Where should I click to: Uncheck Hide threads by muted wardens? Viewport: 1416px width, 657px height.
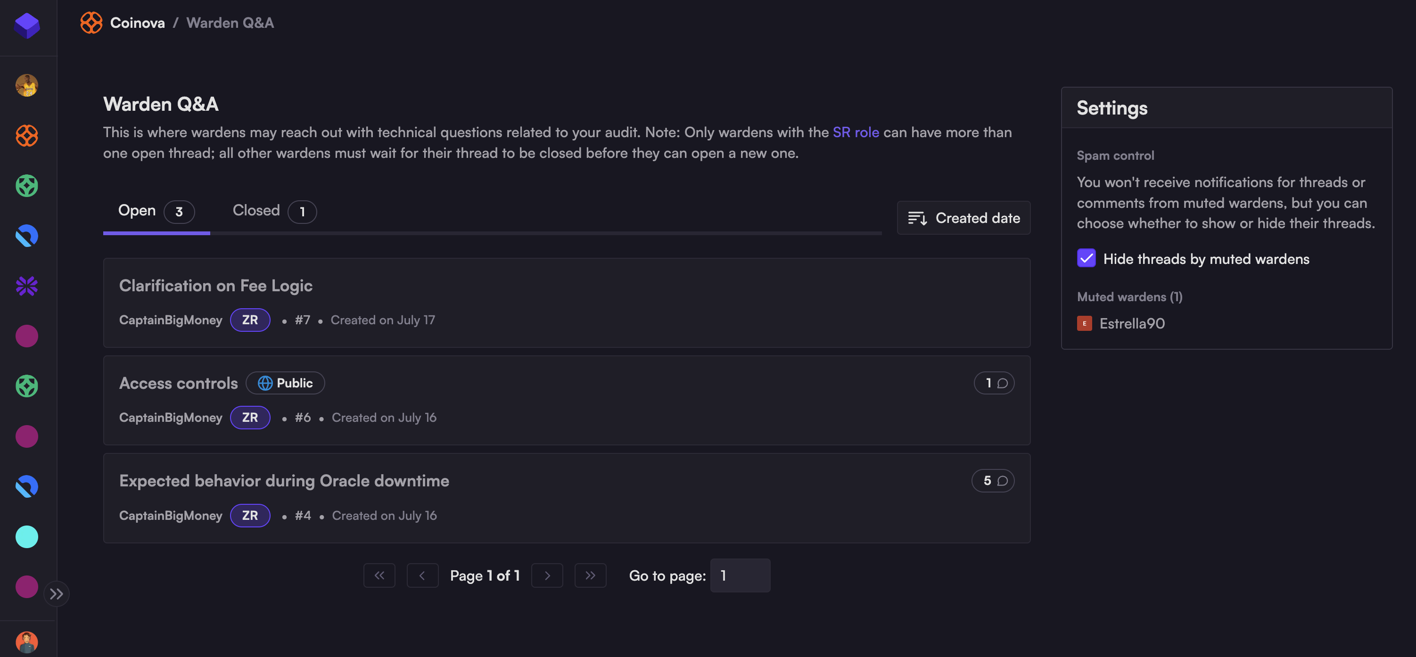click(1086, 258)
